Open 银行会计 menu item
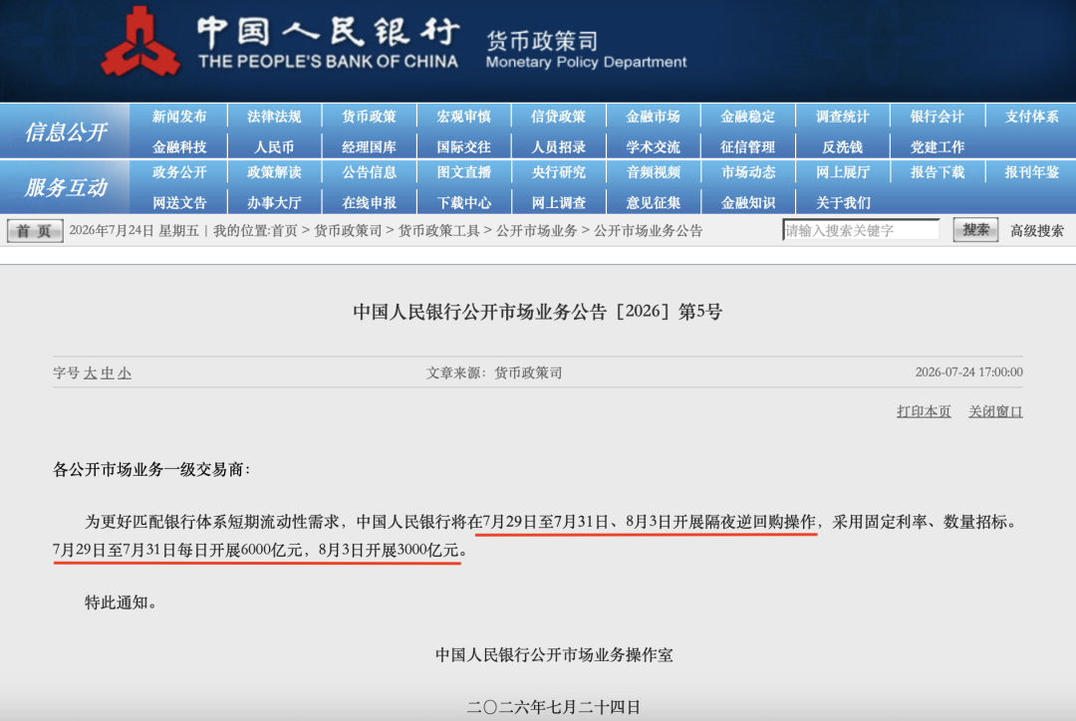 click(x=938, y=117)
